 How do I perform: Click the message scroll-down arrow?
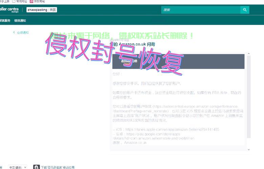(249, 149)
